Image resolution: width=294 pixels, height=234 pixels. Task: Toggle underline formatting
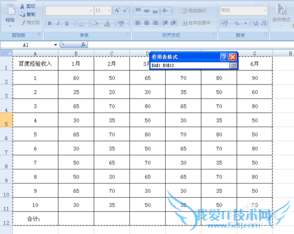(66, 23)
